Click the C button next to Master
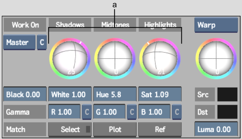Image resolution: width=242 pixels, height=139 pixels. [42, 42]
